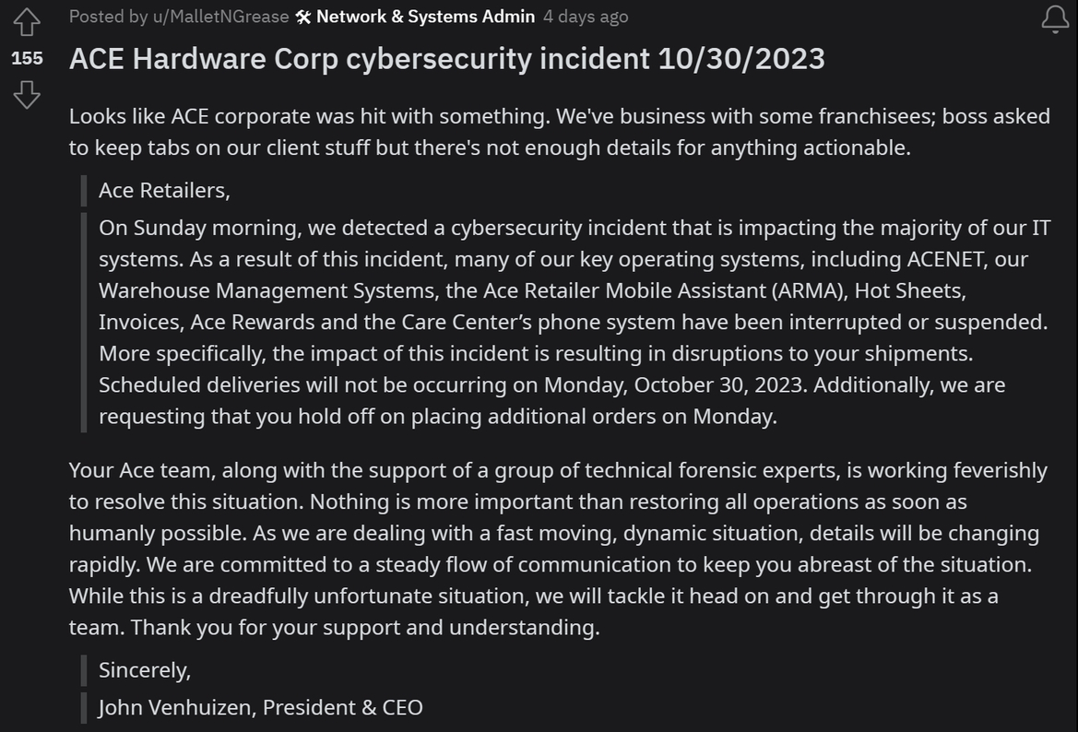Toggle post notifications with the bell
Image resolution: width=1078 pixels, height=732 pixels.
tap(1054, 18)
